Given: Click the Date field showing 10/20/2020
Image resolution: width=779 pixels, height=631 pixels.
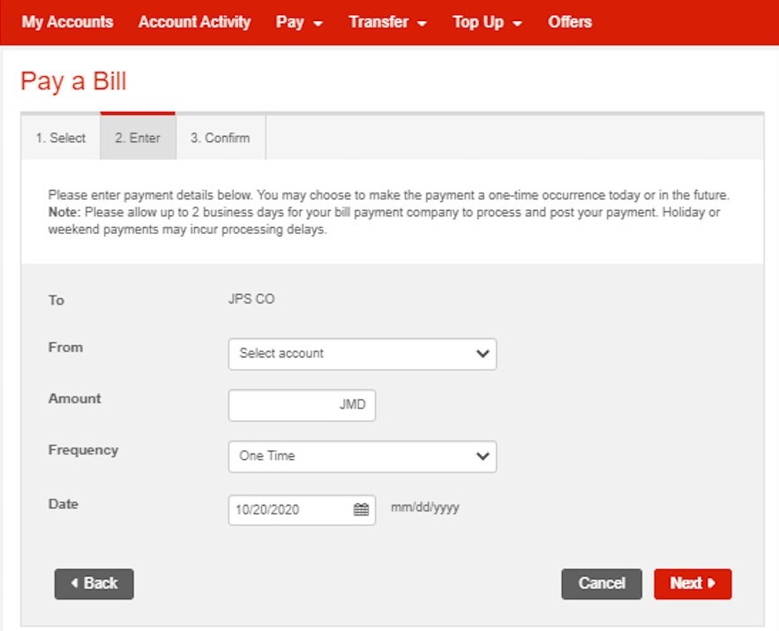Looking at the screenshot, I should point(291,509).
